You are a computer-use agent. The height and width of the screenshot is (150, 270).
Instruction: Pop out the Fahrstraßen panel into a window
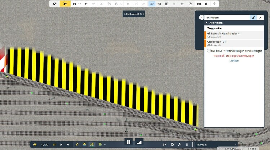253,18
